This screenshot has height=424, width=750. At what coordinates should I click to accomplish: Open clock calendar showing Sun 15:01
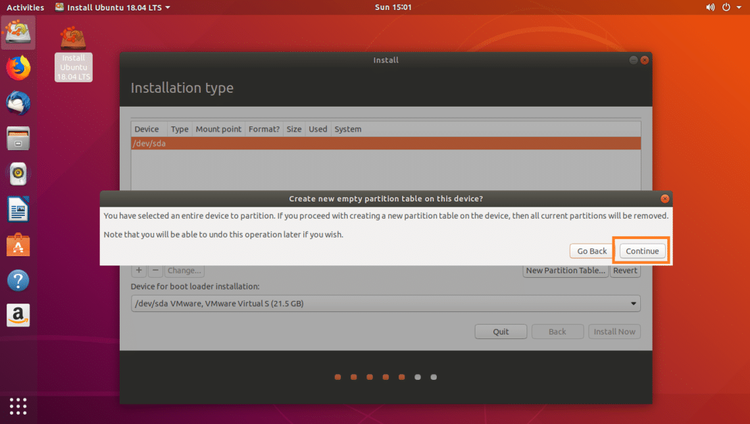pyautogui.click(x=392, y=7)
